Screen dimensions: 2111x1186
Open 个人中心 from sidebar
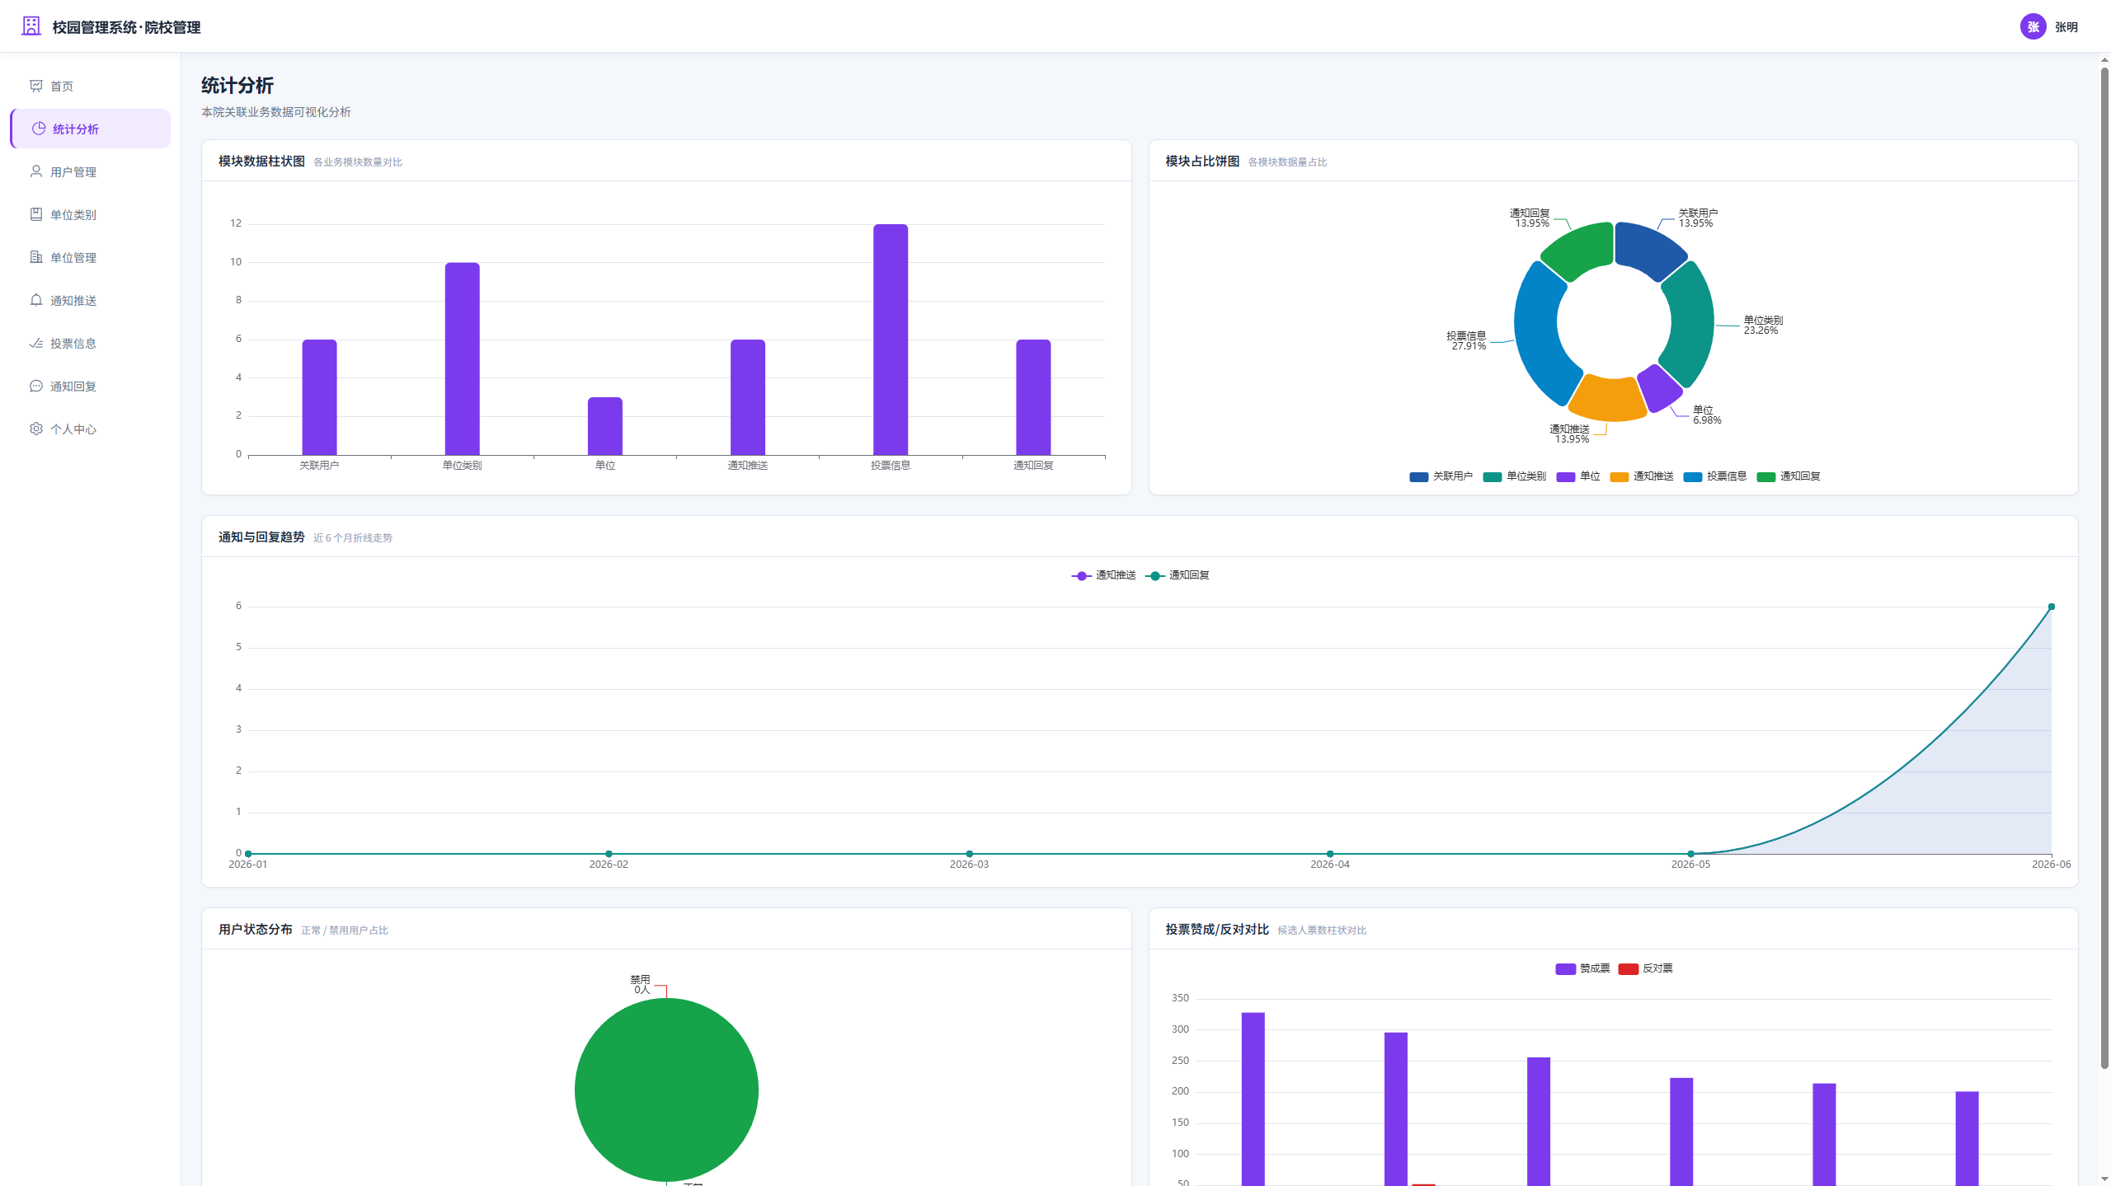(91, 429)
